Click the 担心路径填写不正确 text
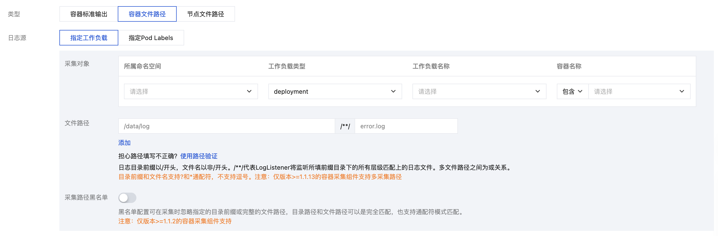Screen dimensions: 718x236 tap(148, 156)
